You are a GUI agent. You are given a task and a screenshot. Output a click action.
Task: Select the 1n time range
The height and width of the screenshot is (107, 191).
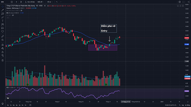25,105
